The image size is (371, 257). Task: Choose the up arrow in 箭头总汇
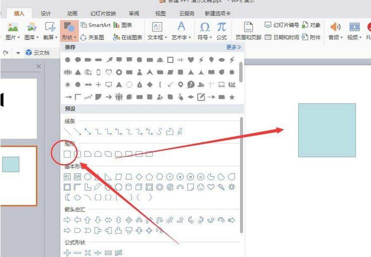coord(88,220)
